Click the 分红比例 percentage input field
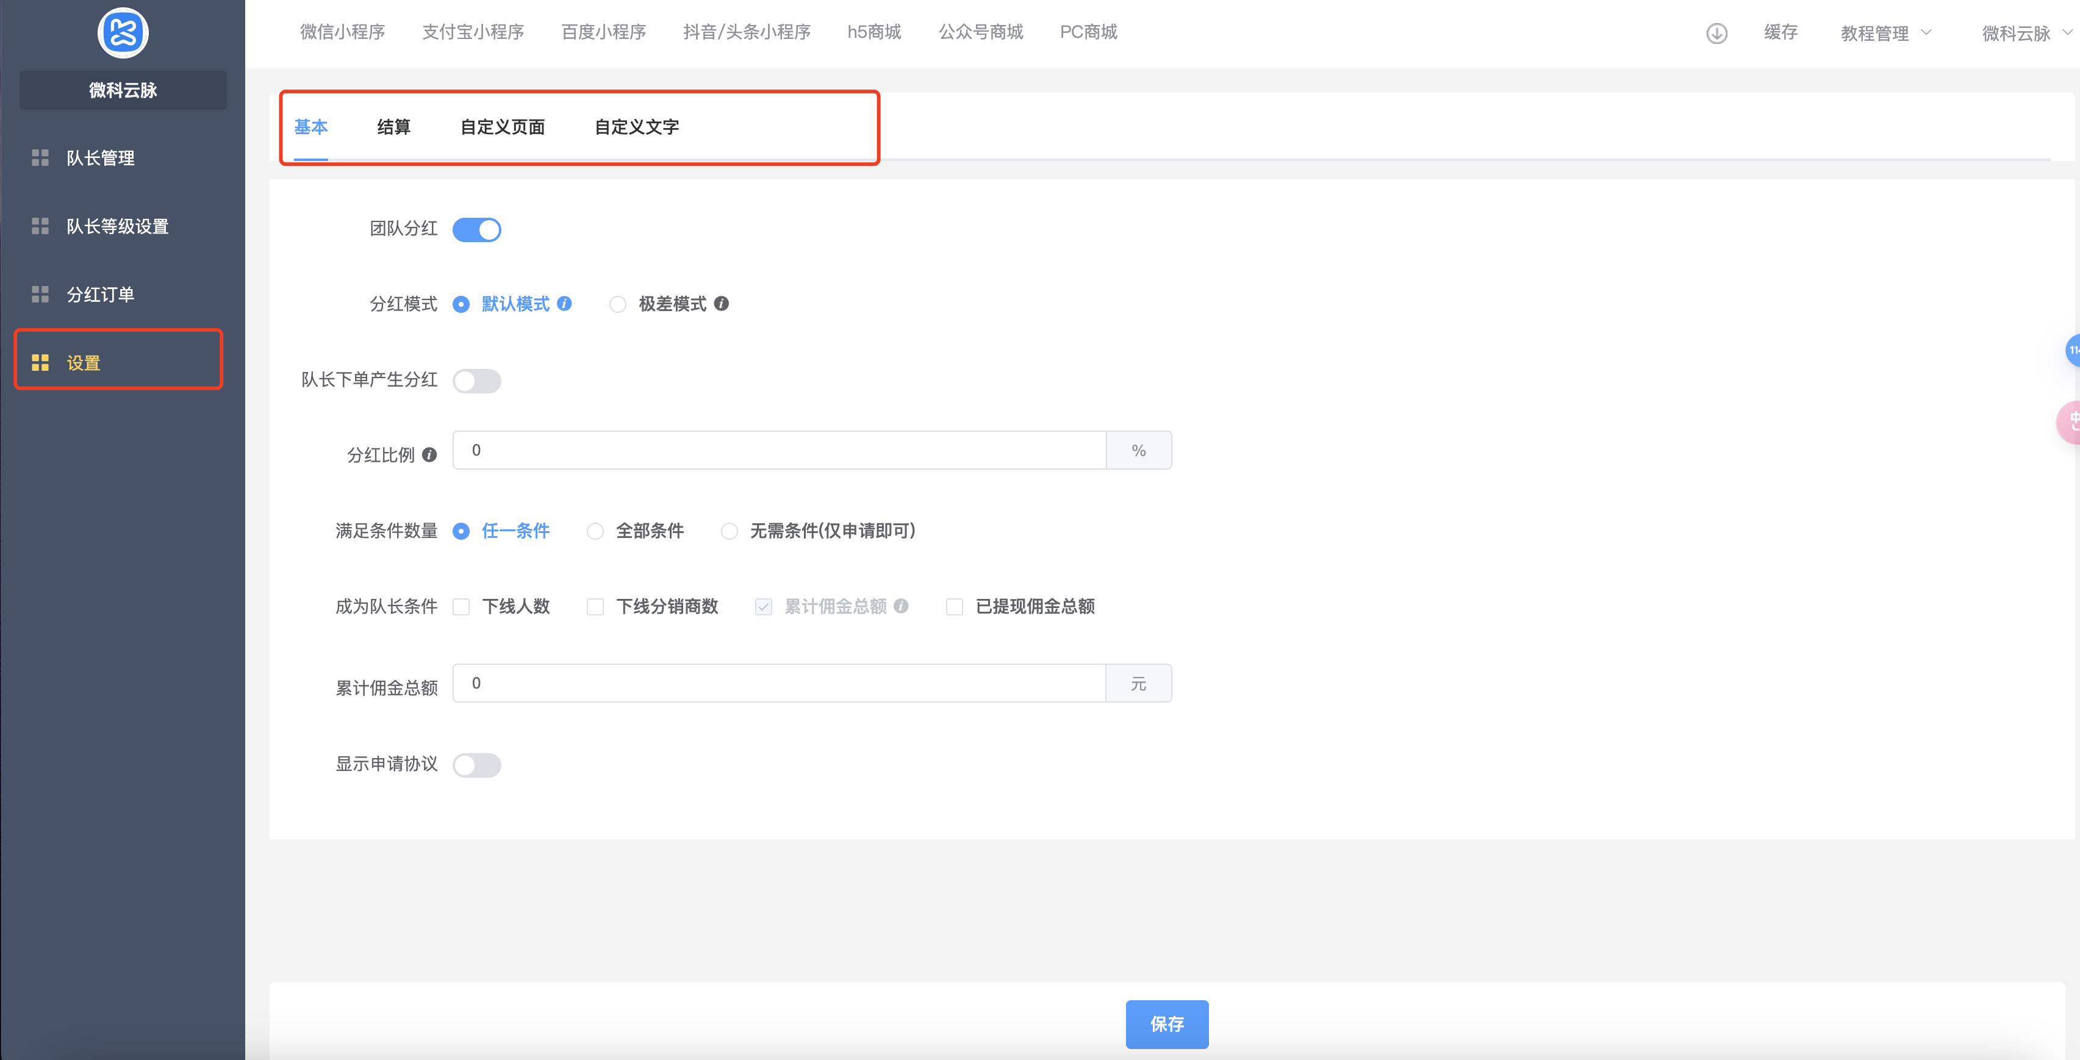 click(x=778, y=449)
